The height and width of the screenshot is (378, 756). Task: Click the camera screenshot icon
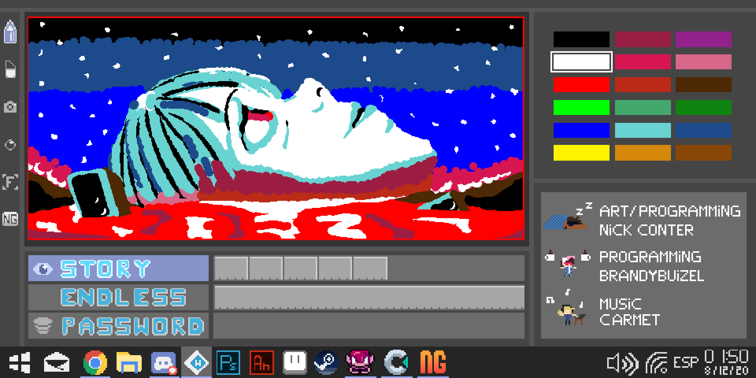coord(10,107)
